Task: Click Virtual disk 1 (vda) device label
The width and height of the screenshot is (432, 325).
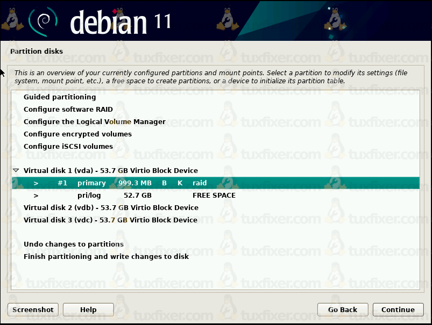Action: point(111,171)
